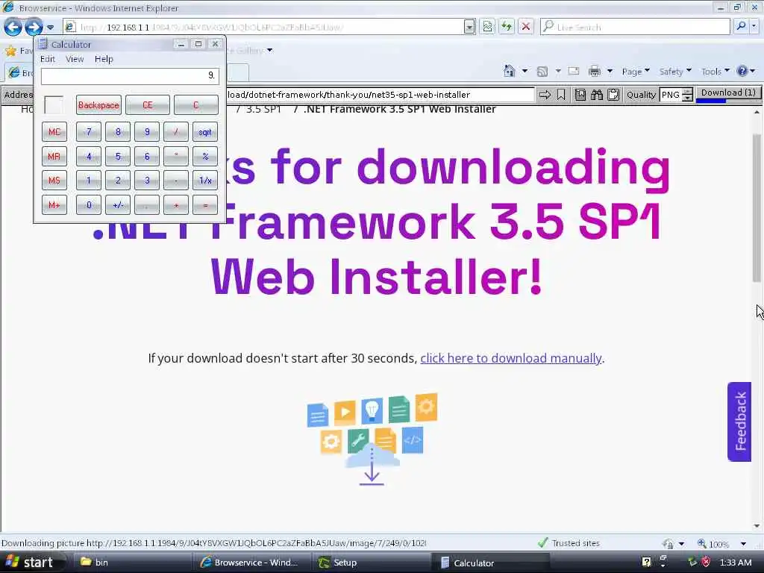Switch to the bin folder taskbar button
Image resolution: width=764 pixels, height=573 pixels.
click(x=131, y=563)
